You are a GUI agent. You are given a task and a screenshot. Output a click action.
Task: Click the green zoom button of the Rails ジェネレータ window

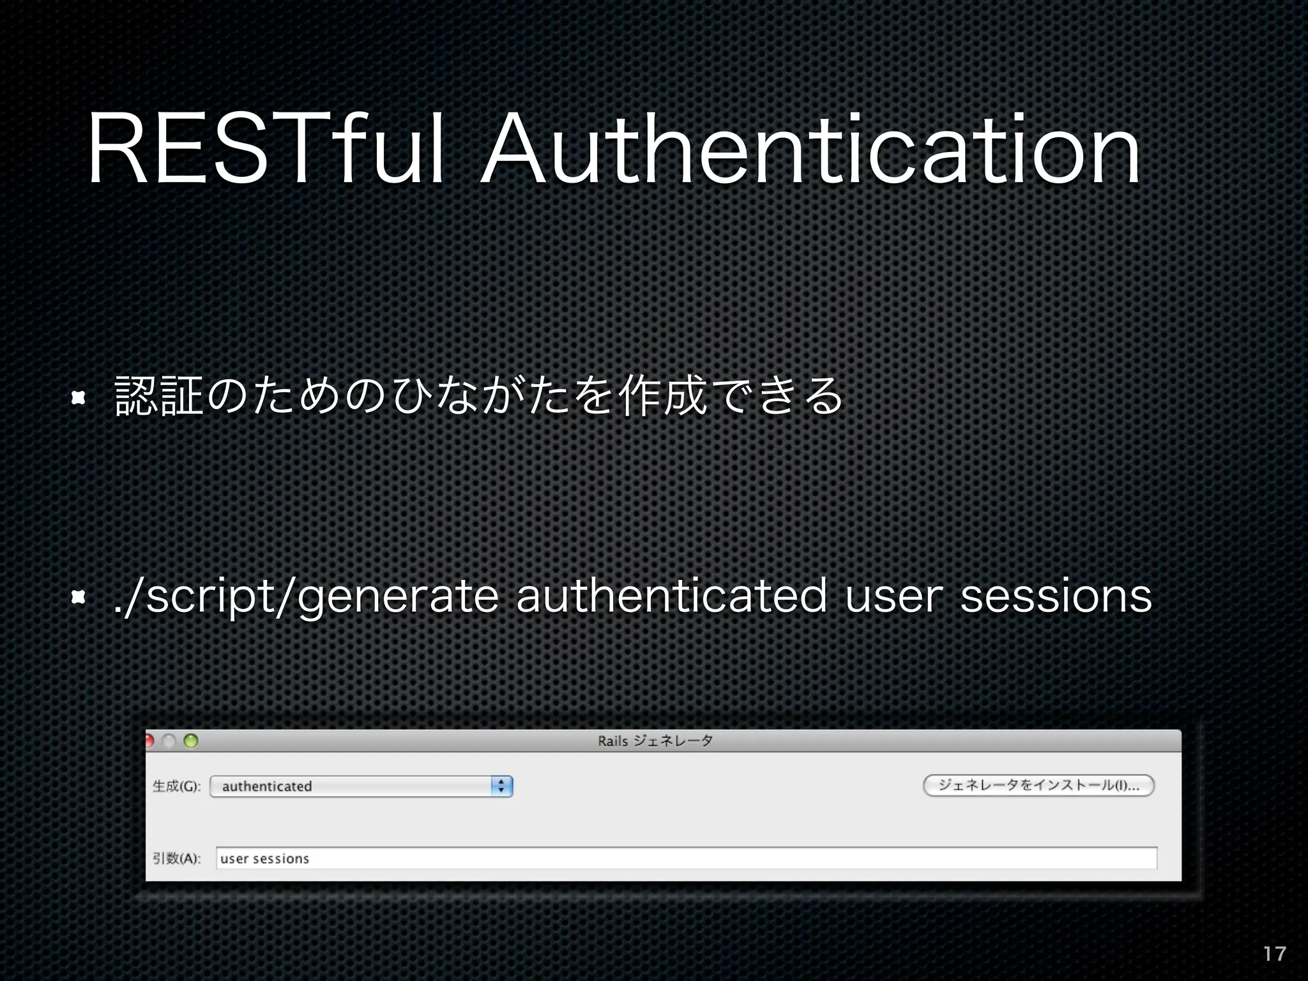coord(191,741)
